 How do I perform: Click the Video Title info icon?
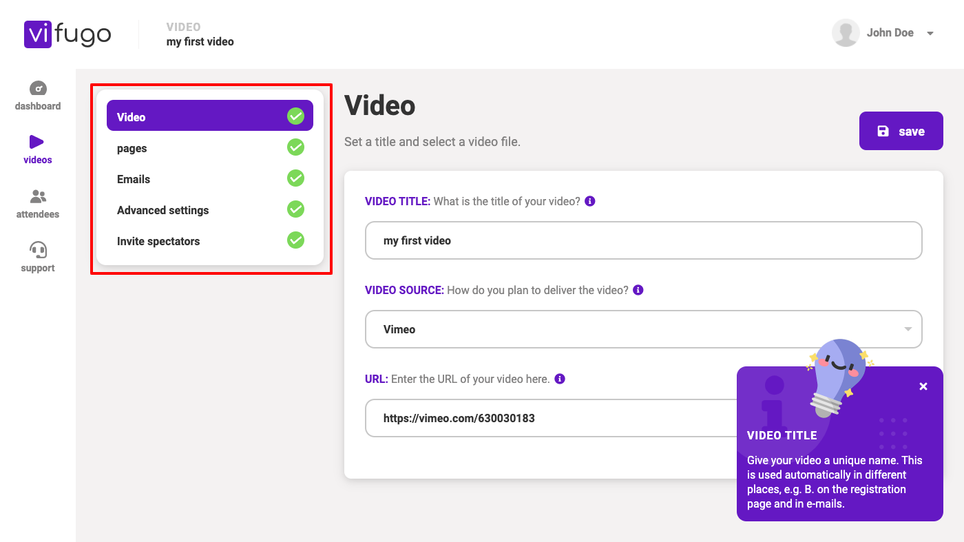590,202
